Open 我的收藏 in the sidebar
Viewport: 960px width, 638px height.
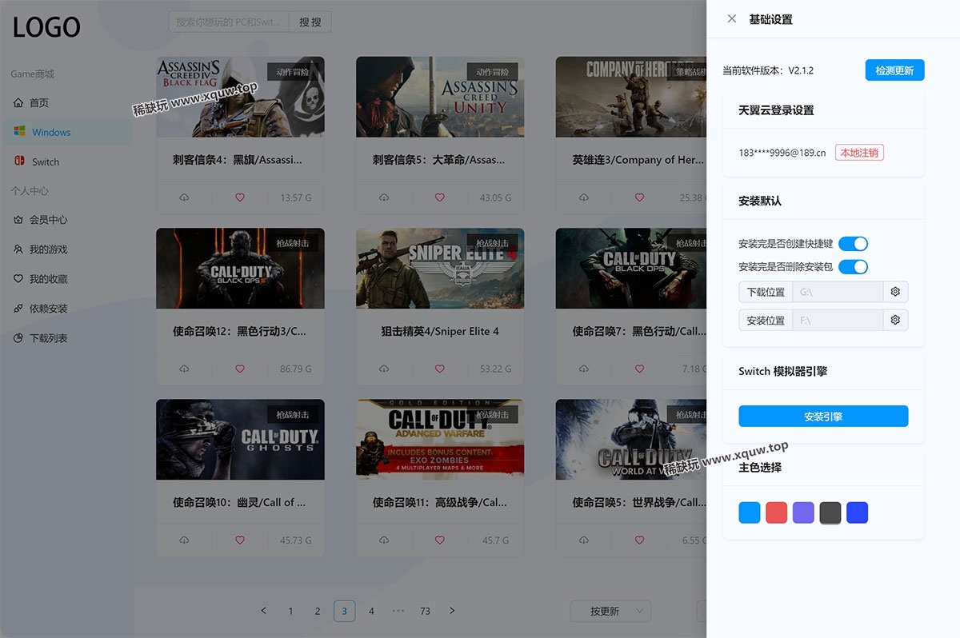pyautogui.click(x=67, y=278)
